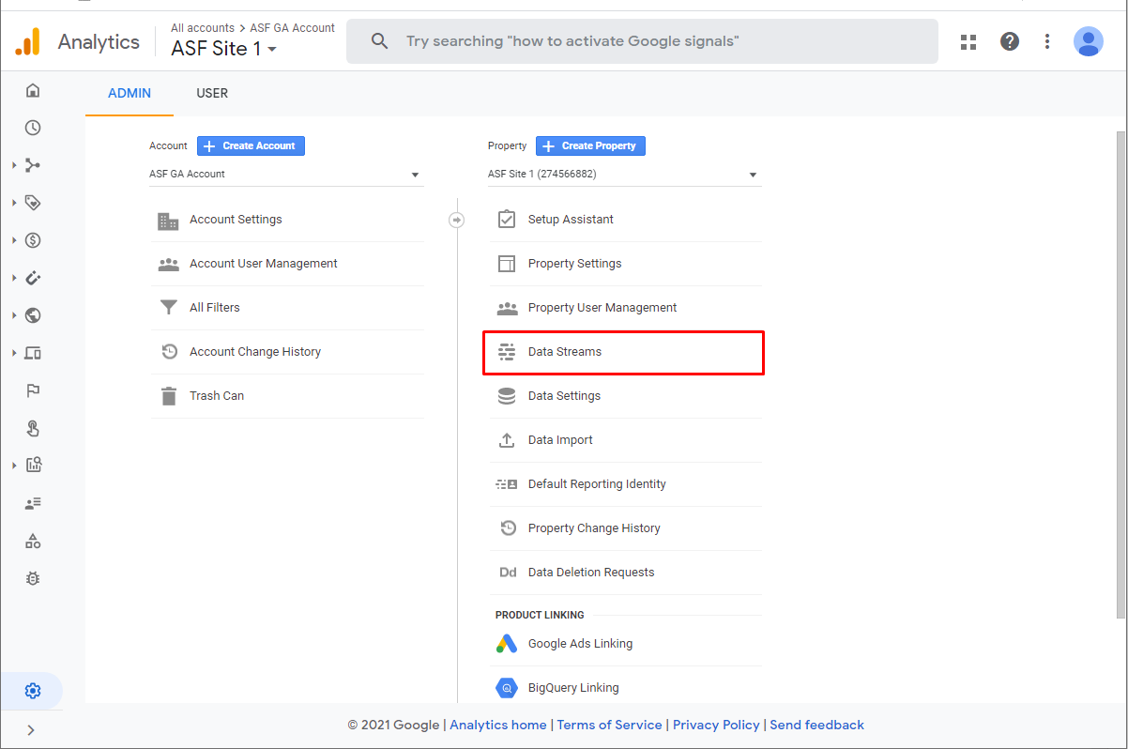Screen dimensions: 1128x749
Task: Click the Monetization dollar icon
Action: (x=33, y=240)
